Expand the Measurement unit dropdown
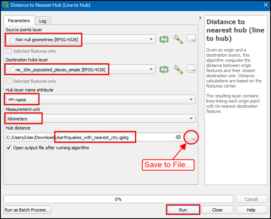Screen dimensions: 271x219 click(192, 118)
